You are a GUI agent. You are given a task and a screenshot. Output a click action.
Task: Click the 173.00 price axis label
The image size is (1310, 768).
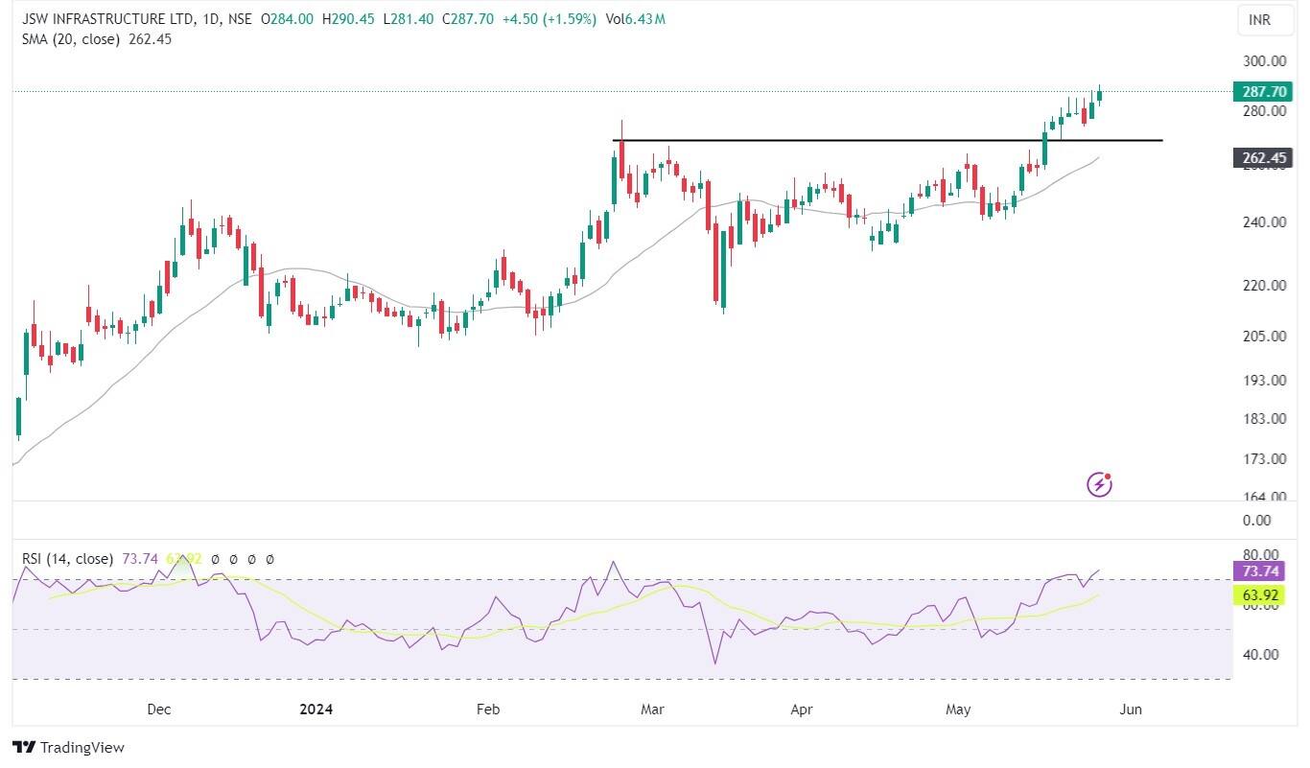click(x=1264, y=458)
